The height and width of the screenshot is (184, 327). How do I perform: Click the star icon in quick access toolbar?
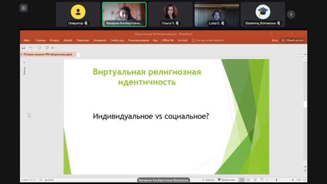tap(53, 48)
